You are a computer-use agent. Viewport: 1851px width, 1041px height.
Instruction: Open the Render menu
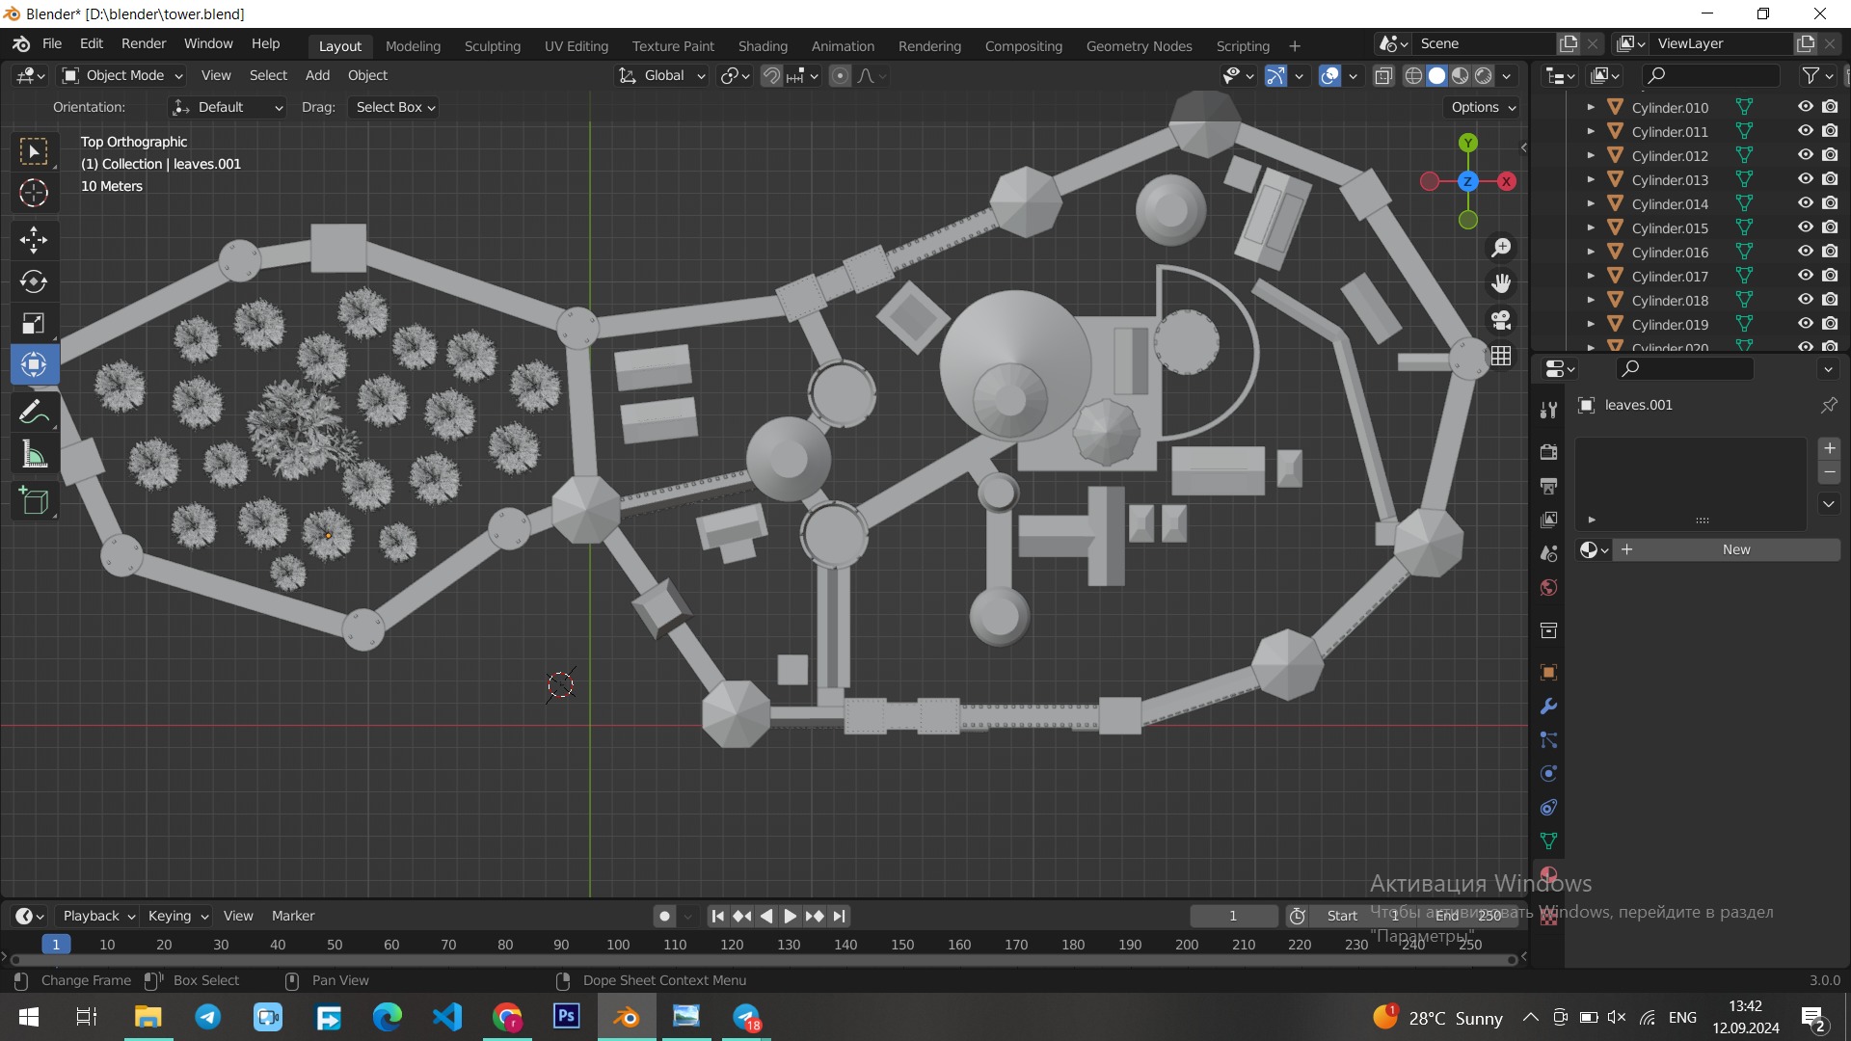point(144,43)
